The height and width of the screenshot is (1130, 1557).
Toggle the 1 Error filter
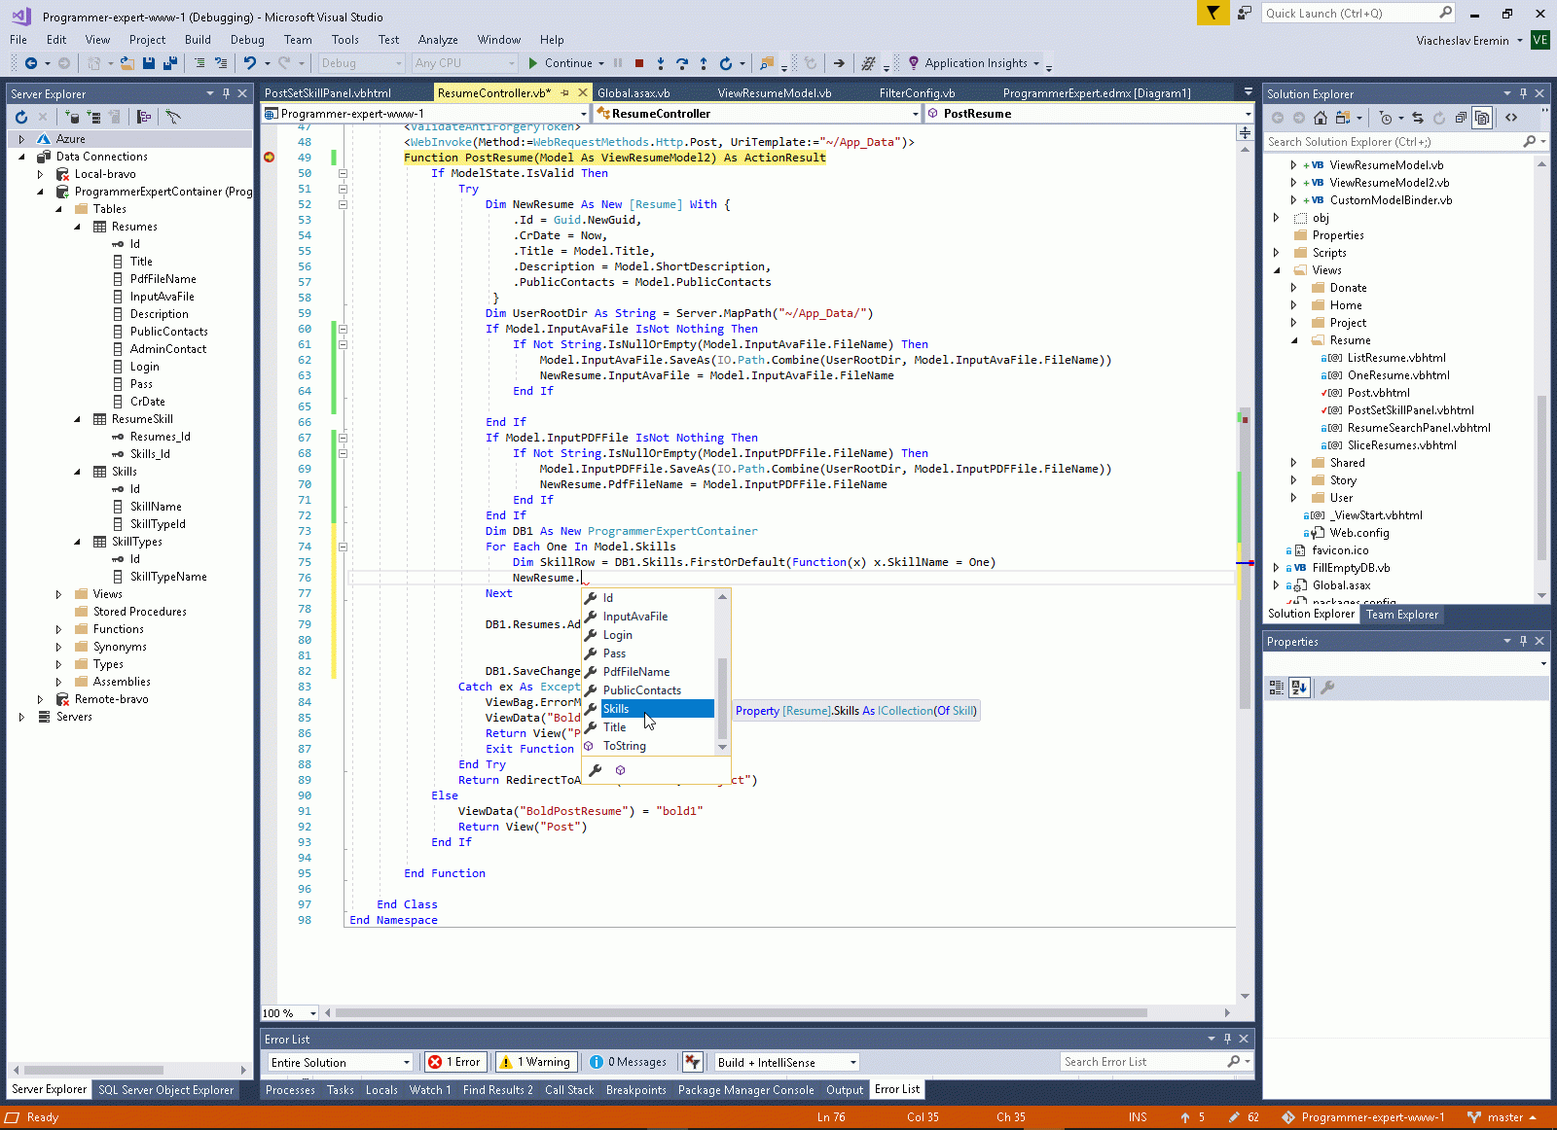[x=455, y=1062]
